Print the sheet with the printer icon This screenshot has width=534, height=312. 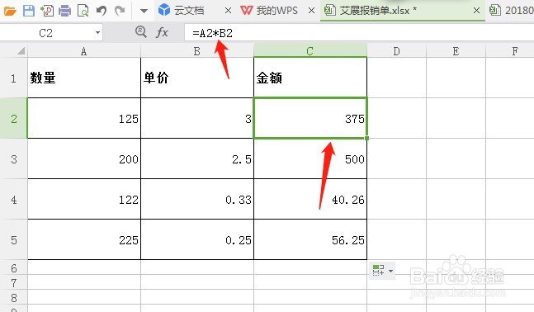64,11
